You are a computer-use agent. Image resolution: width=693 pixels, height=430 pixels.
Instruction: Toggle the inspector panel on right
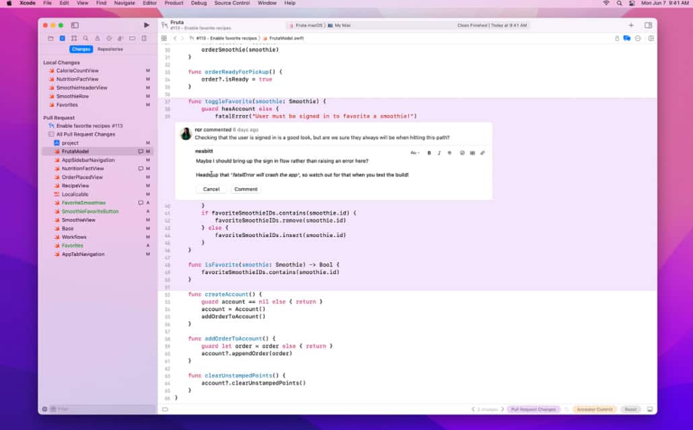[x=648, y=25]
